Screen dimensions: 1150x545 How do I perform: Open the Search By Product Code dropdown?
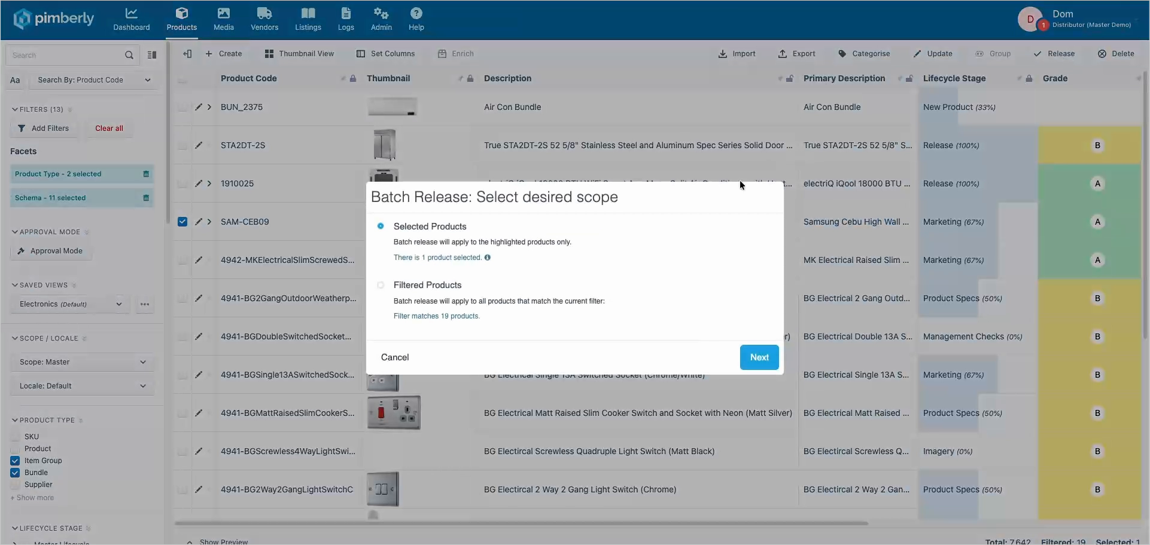[x=93, y=80]
